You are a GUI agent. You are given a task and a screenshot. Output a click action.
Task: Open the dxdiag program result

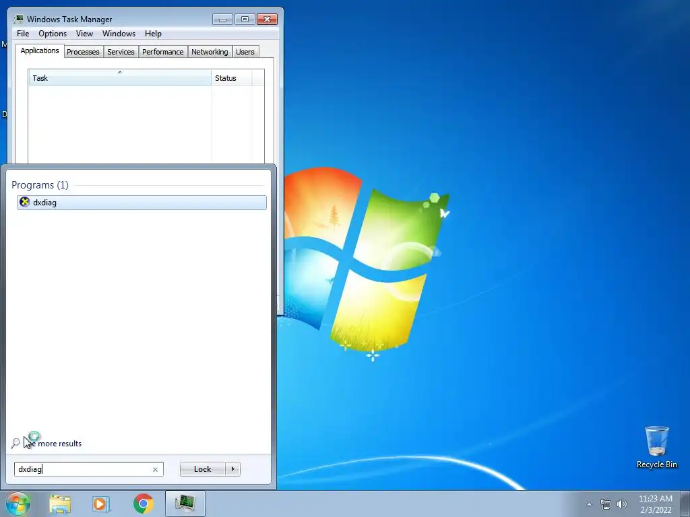(x=142, y=202)
